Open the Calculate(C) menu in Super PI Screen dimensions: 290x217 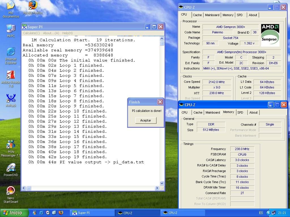coord(31,33)
